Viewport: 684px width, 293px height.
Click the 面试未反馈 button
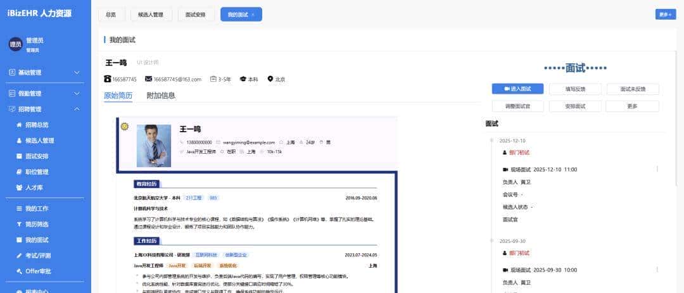tap(633, 89)
